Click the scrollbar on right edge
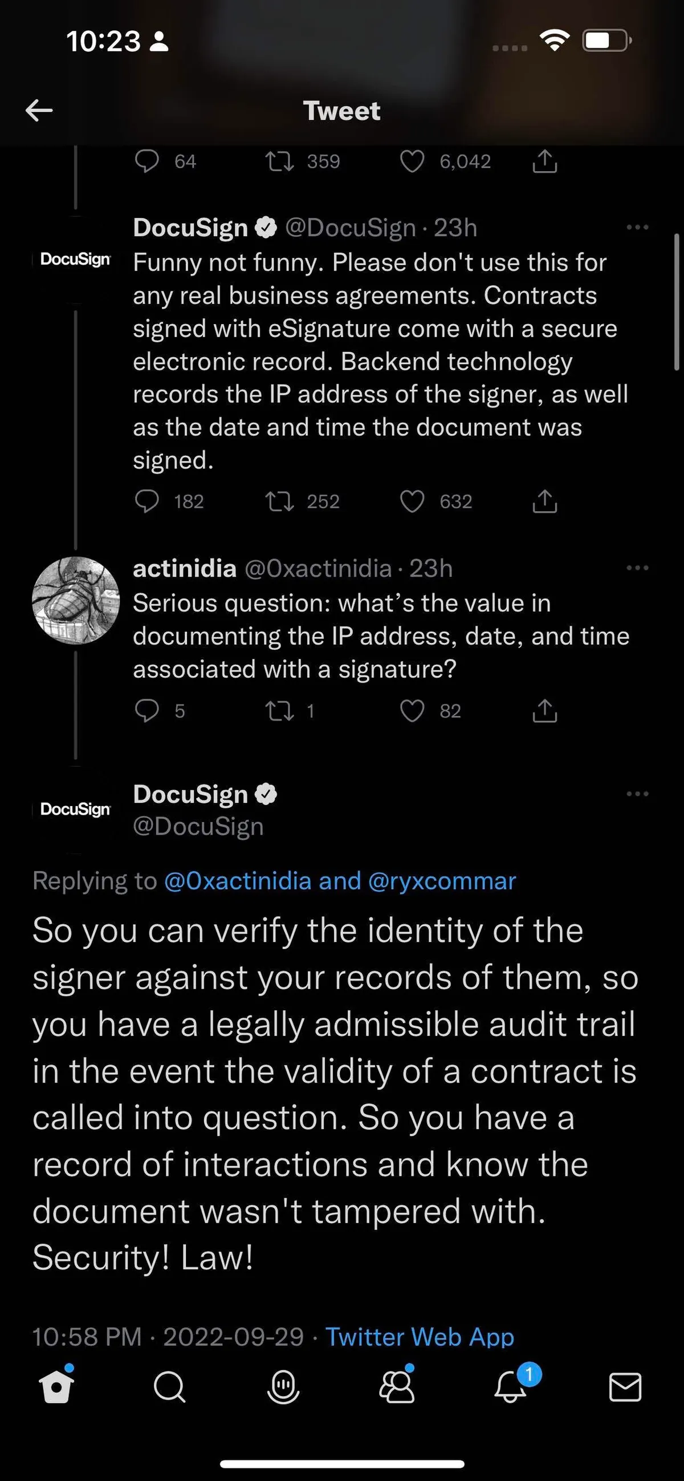Screen dimensions: 684x1481 pos(677,302)
